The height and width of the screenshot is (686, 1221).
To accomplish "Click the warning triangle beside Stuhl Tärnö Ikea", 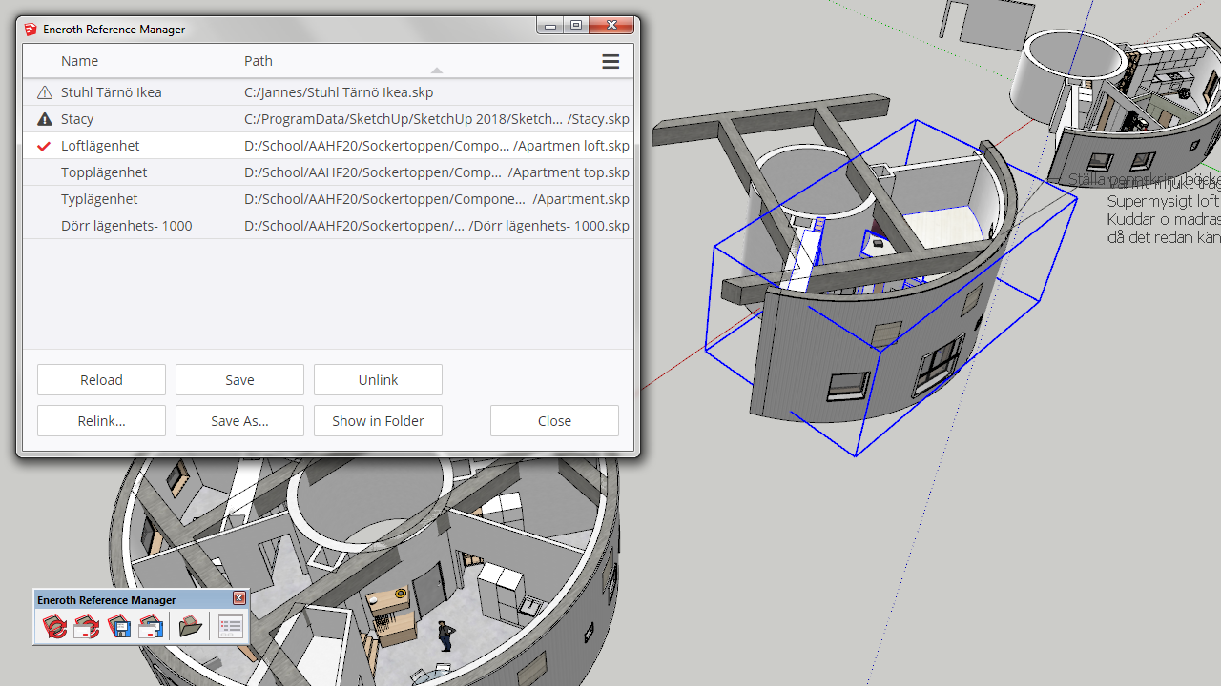I will pos(44,92).
